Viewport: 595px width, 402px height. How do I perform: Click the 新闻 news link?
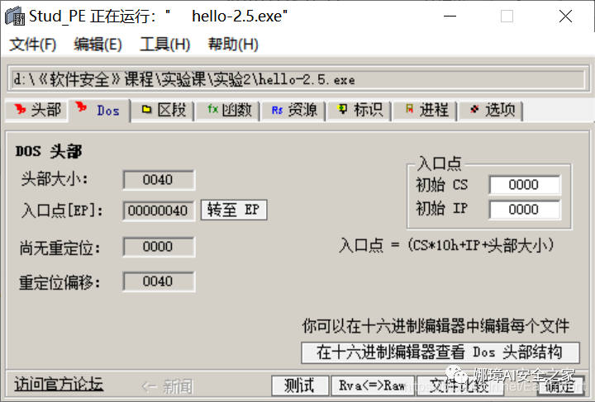[x=168, y=386]
